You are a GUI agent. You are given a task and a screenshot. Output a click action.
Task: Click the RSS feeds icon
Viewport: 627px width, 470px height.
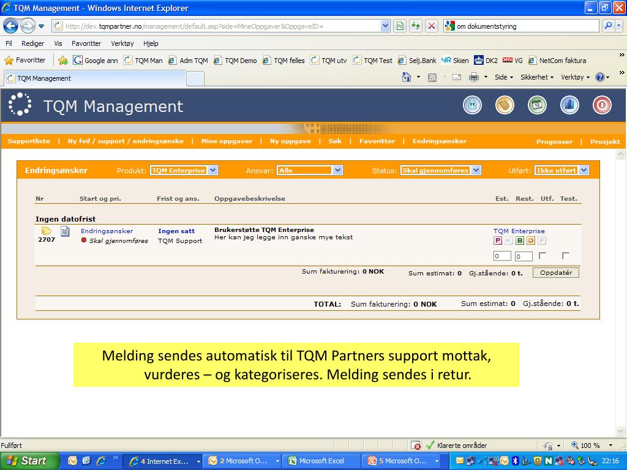coord(432,78)
